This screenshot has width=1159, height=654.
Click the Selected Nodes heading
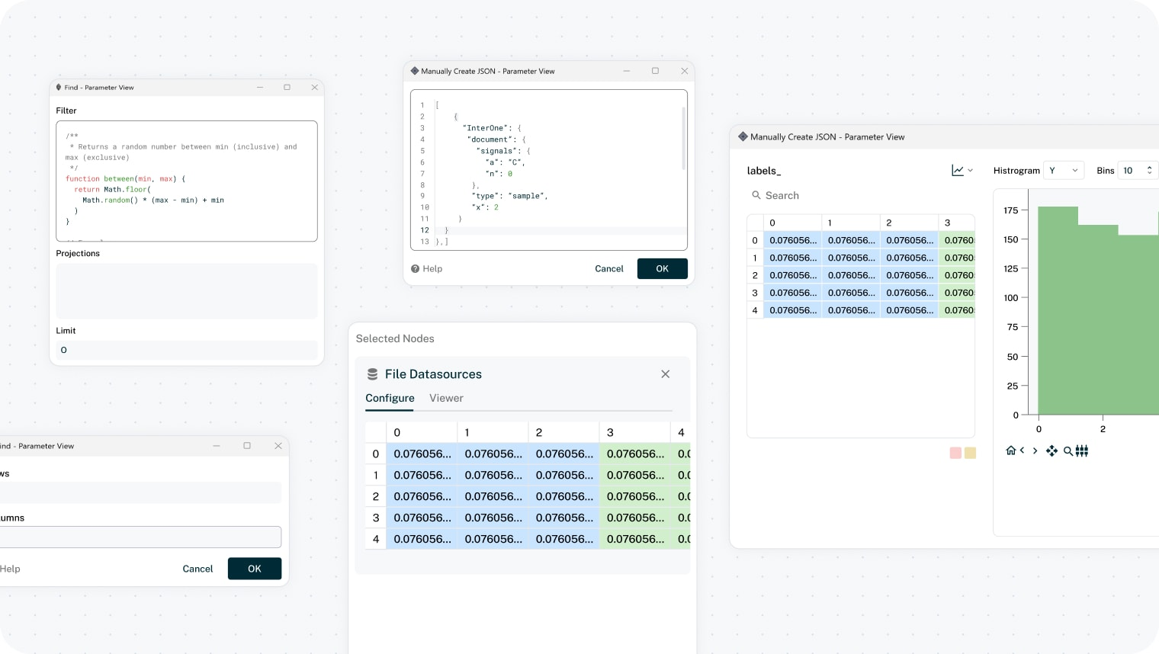click(x=395, y=338)
